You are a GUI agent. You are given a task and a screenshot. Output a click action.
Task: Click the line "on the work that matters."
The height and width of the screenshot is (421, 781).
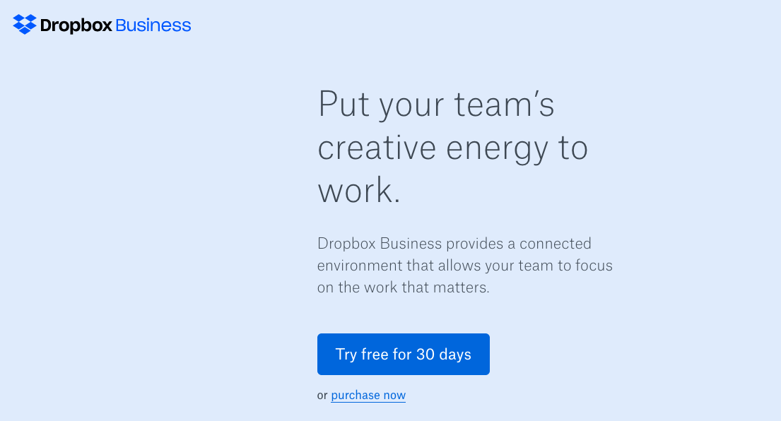(404, 287)
